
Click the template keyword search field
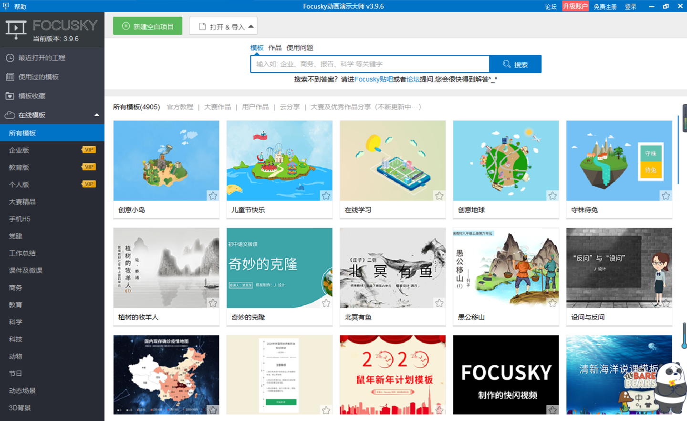pos(370,64)
